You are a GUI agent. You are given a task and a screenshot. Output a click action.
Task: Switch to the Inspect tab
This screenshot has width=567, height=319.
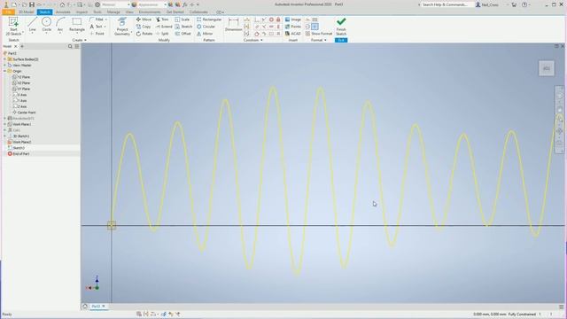click(82, 12)
